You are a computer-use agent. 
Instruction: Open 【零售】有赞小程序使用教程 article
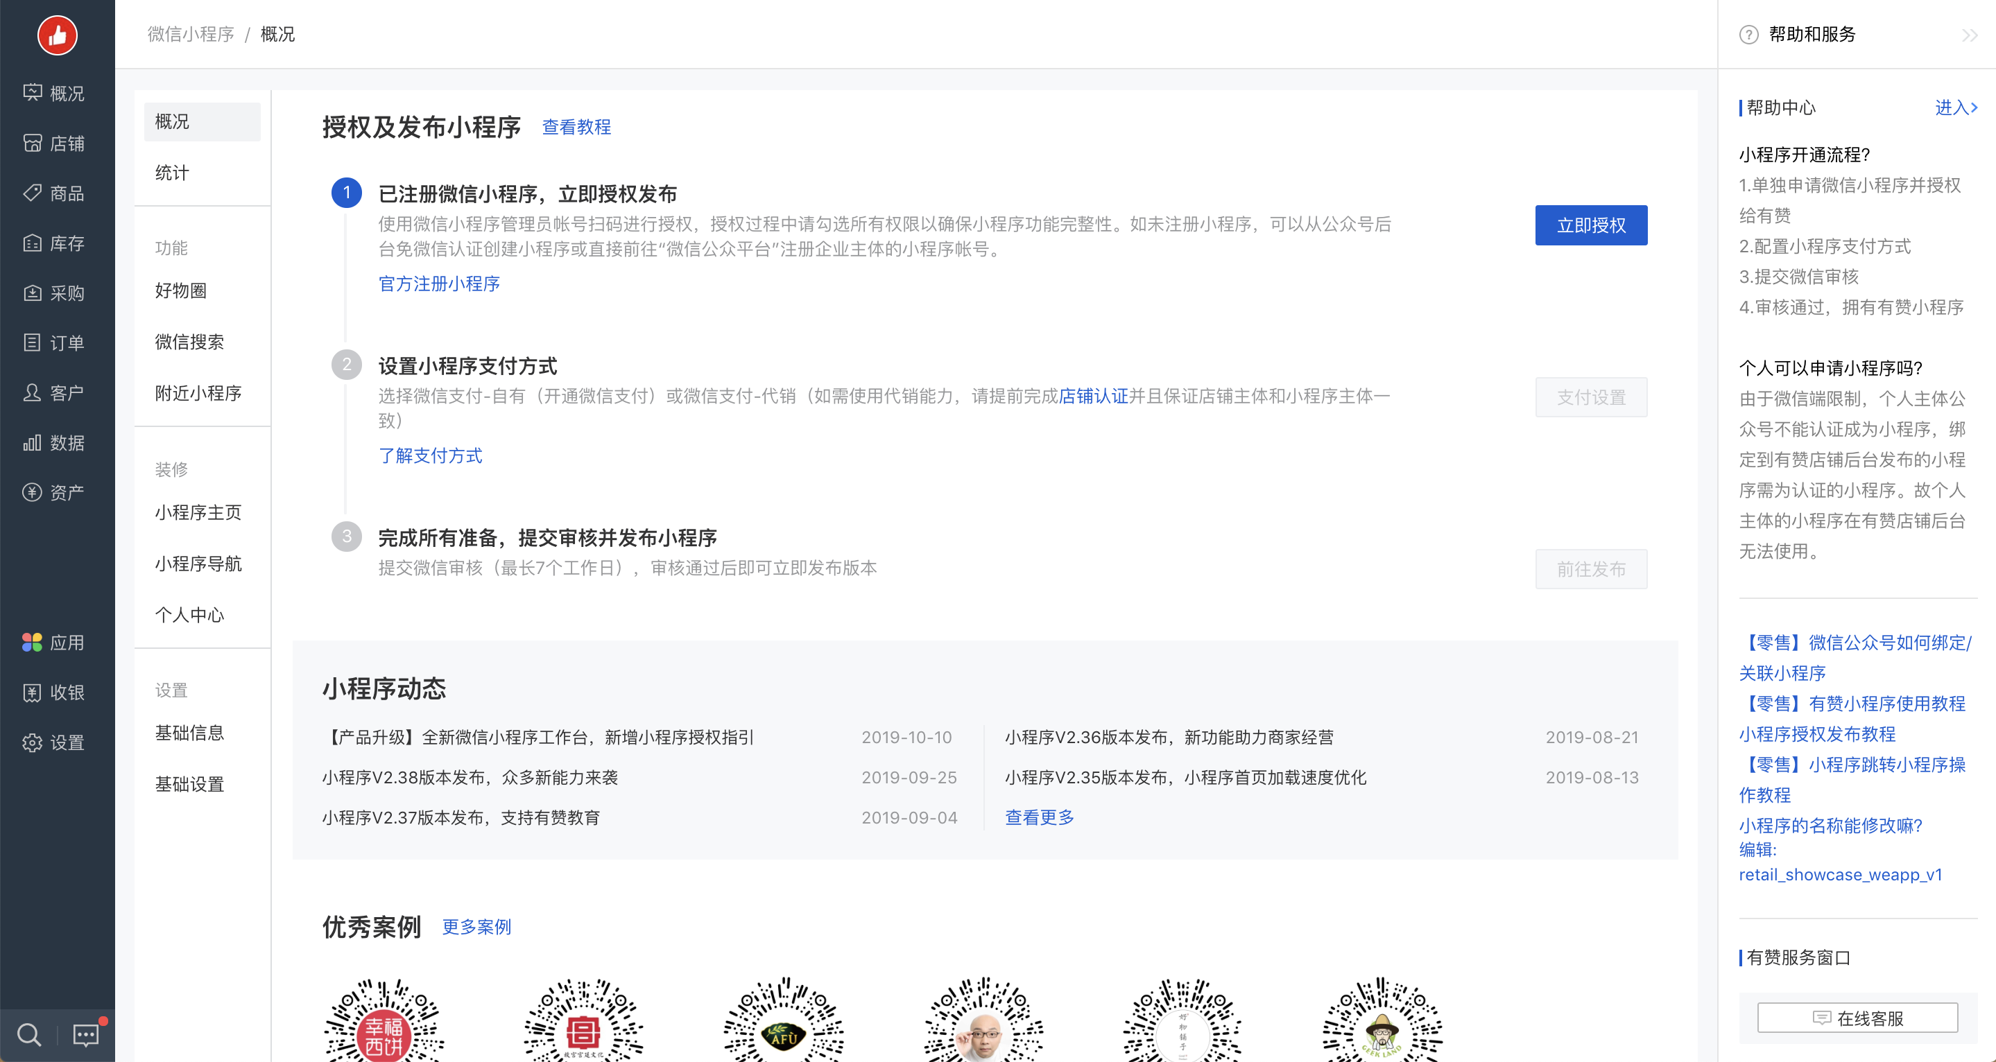1852,704
